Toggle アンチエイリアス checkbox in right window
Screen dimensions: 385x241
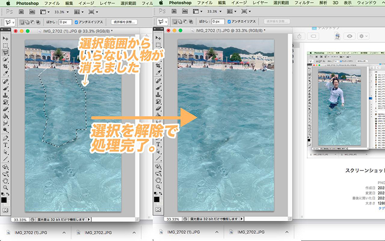click(229, 22)
